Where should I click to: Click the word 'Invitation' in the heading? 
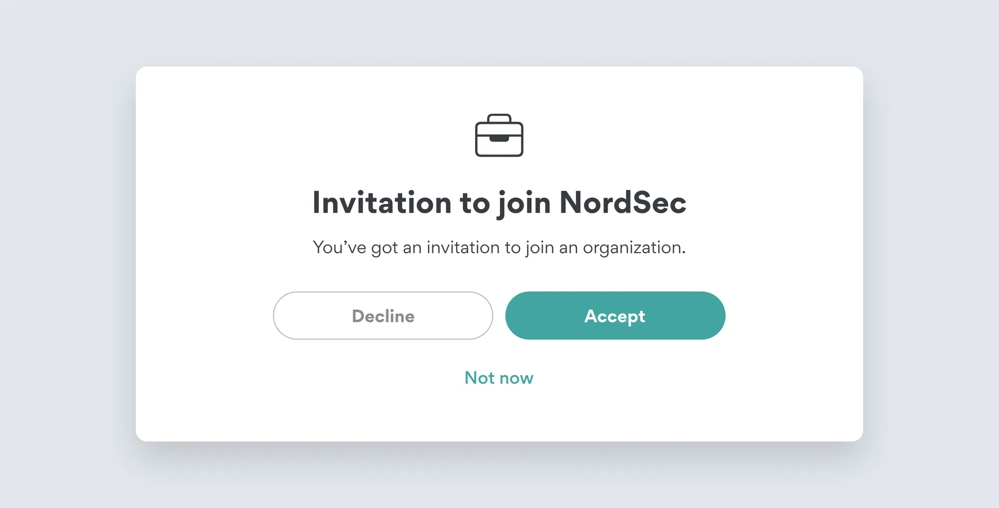[381, 202]
